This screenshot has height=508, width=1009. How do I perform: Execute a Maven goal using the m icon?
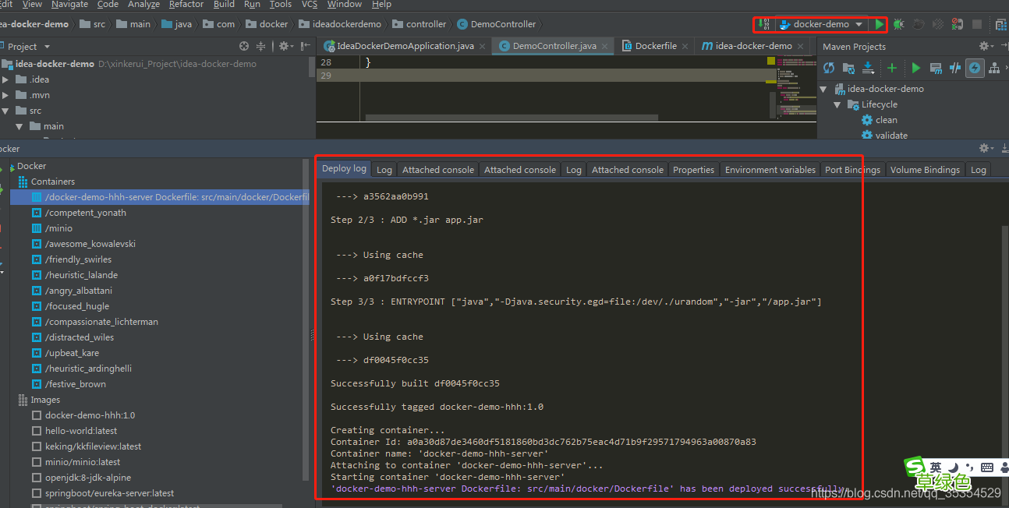click(936, 68)
